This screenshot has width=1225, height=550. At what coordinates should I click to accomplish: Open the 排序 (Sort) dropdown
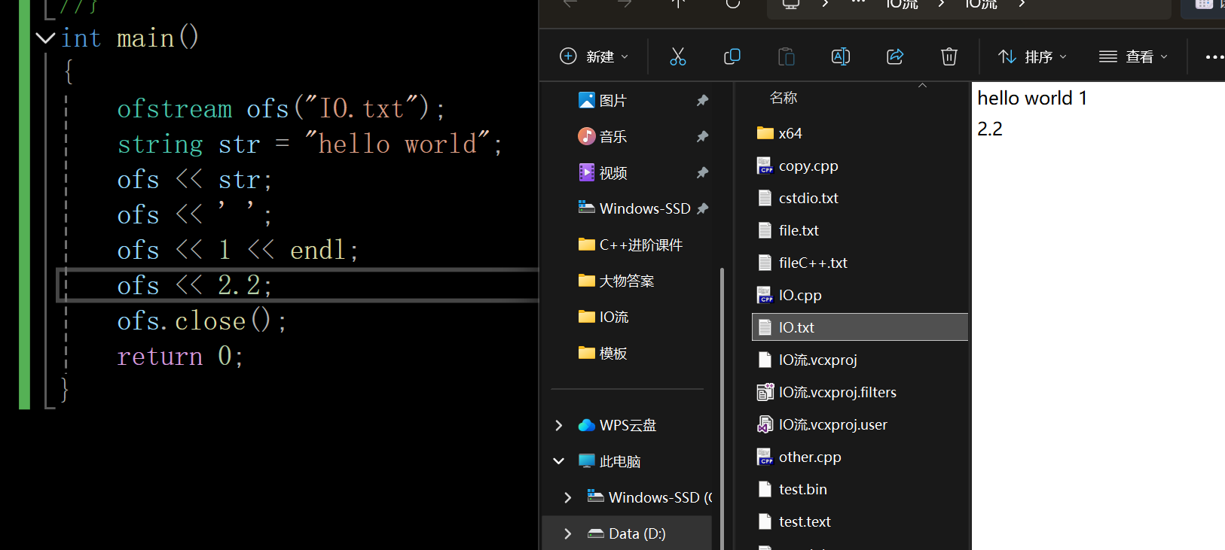(x=1032, y=56)
